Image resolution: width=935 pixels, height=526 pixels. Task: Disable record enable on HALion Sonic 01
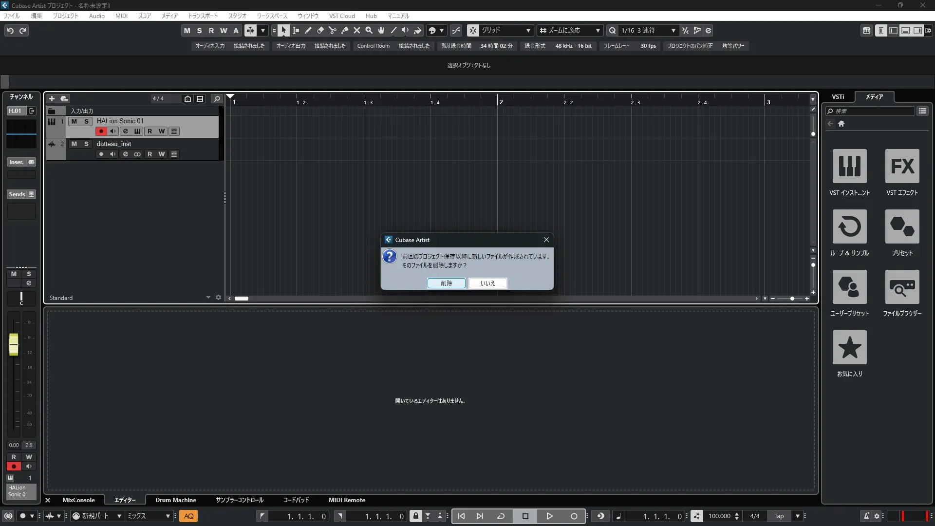point(101,131)
